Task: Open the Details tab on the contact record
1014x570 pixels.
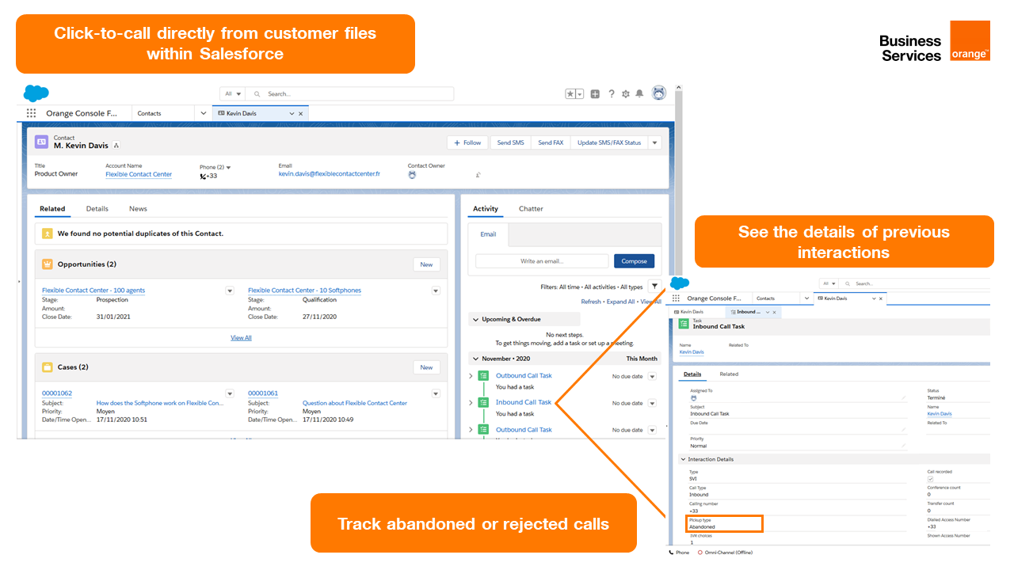Action: tap(97, 208)
